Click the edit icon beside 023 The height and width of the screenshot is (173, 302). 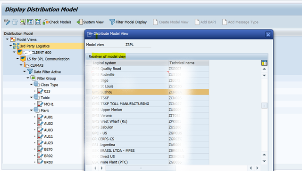pos(40,91)
